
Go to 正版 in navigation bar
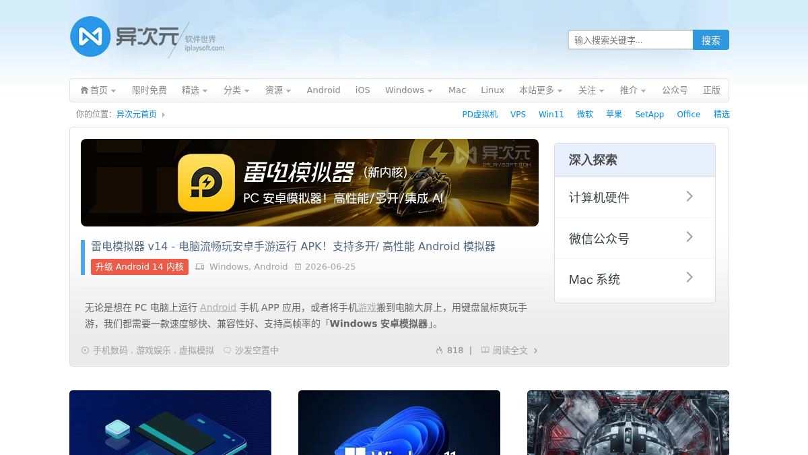click(x=712, y=90)
